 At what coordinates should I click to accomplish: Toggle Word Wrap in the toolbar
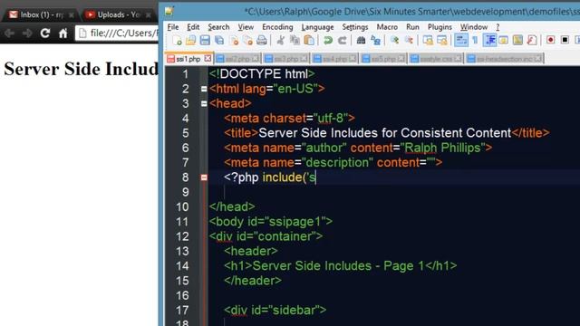tap(461, 40)
